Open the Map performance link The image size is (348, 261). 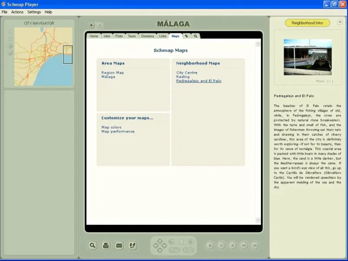[118, 131]
